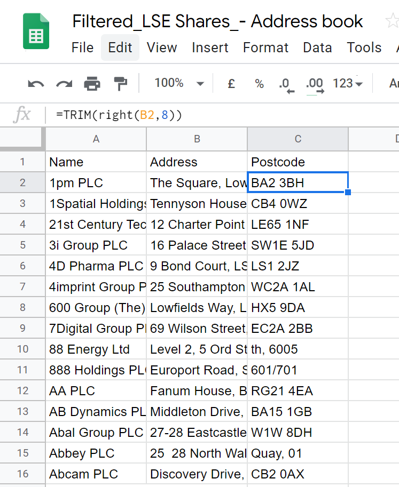This screenshot has height=487, width=399.
Task: Select cell containing 3i Group PLC
Action: pyautogui.click(x=96, y=245)
